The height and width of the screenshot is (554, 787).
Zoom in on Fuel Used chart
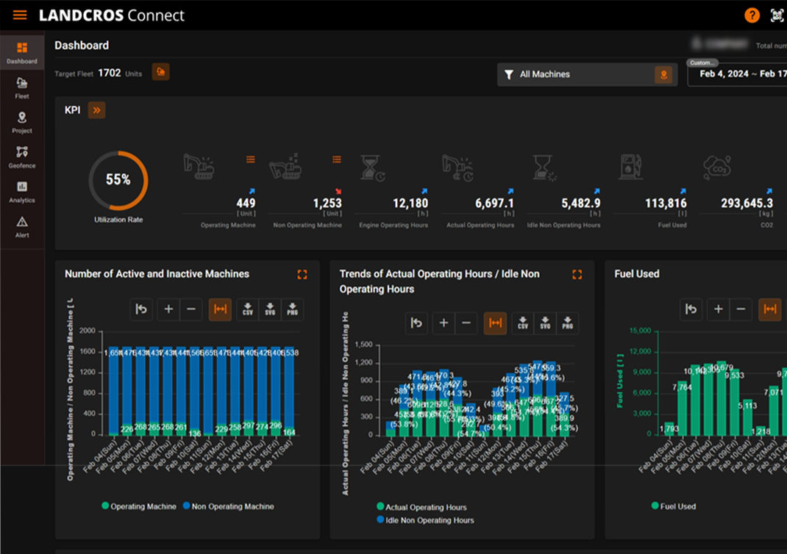tap(719, 309)
